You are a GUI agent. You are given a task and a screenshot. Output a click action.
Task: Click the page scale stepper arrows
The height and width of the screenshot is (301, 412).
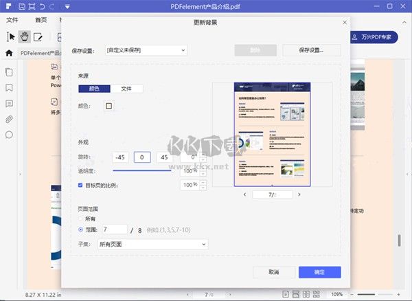tap(203, 185)
